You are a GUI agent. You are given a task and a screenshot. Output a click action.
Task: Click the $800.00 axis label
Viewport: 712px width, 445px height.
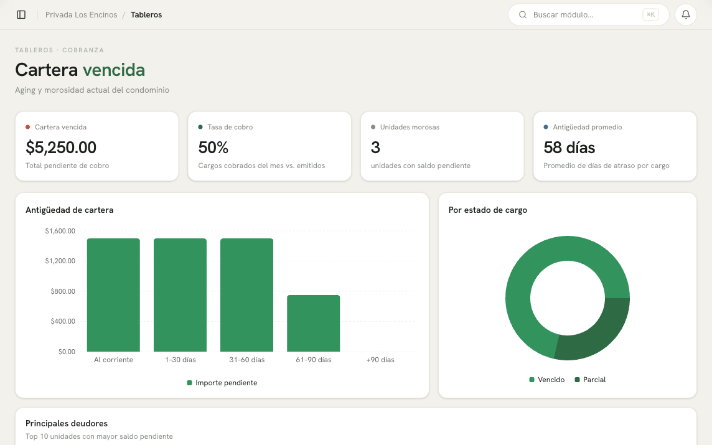point(63,291)
